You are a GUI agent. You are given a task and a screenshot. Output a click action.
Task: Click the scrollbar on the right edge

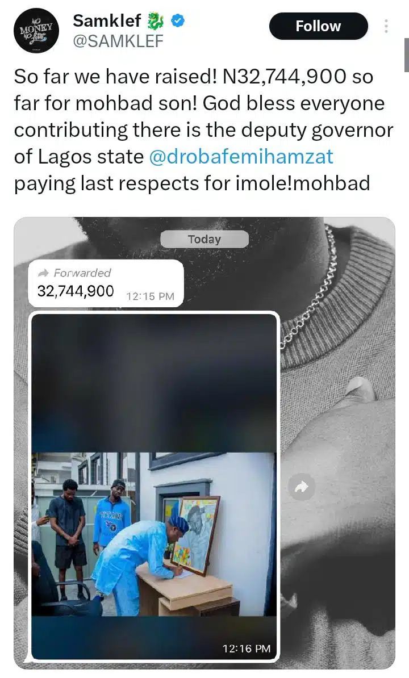coord(406,54)
